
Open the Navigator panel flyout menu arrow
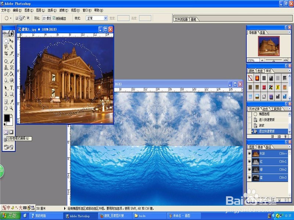pyautogui.click(x=289, y=32)
